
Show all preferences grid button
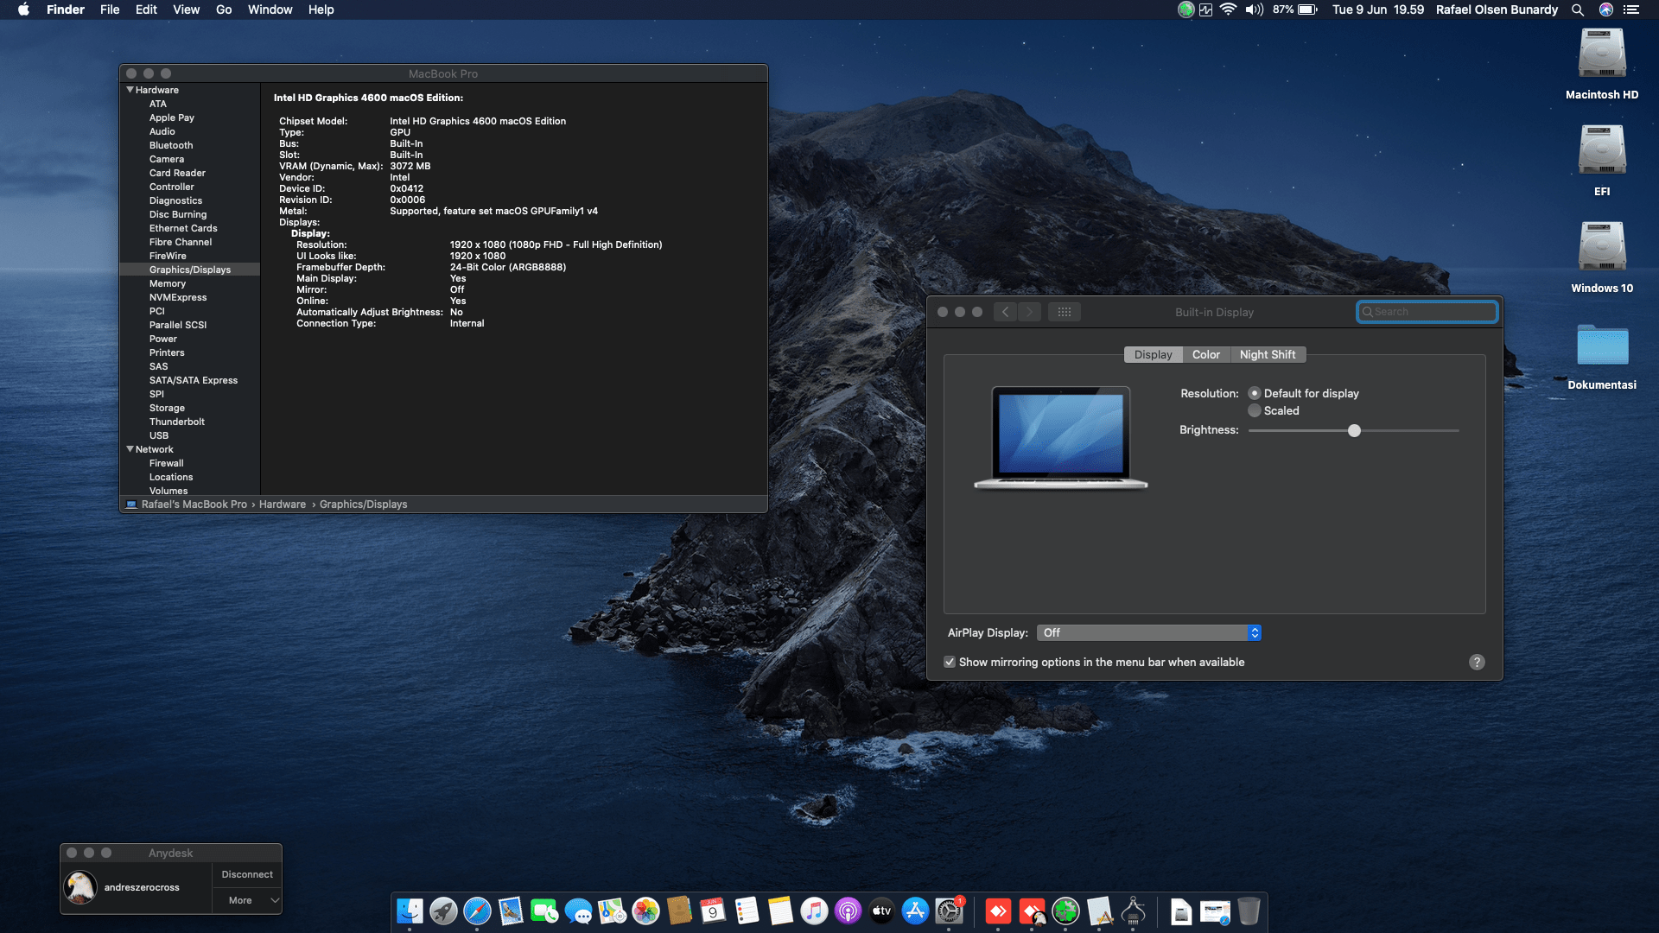tap(1064, 312)
